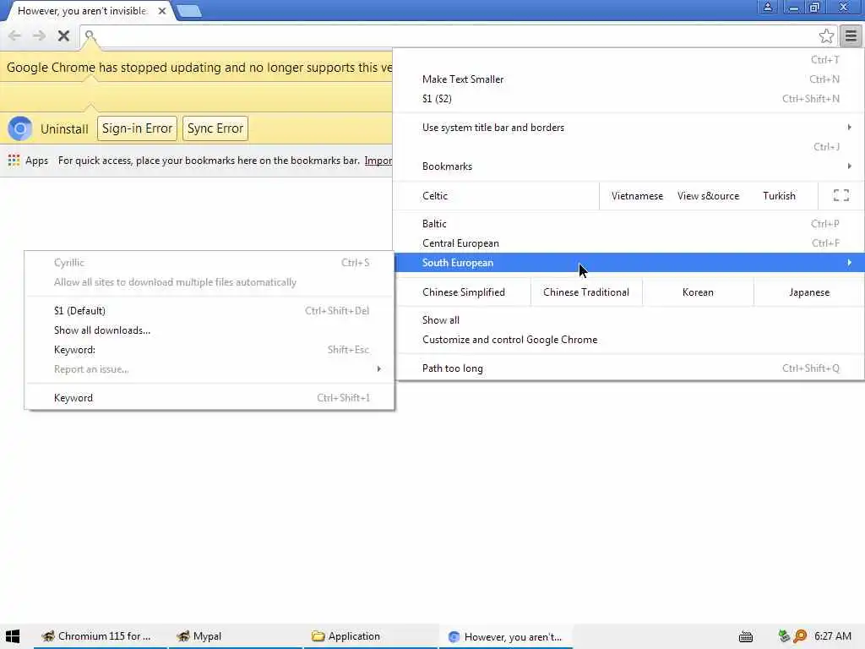Open the Apps grid shortcut
Viewport: 865px width, 649px height.
coord(28,161)
